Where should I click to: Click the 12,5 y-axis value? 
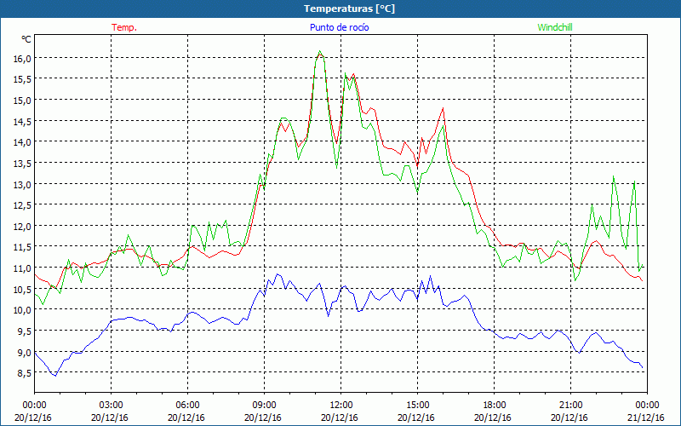point(22,205)
